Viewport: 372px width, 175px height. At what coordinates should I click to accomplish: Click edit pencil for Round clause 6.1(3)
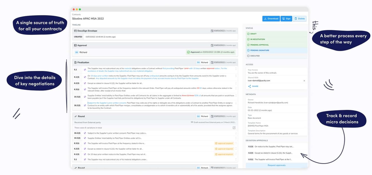[x=85, y=154]
